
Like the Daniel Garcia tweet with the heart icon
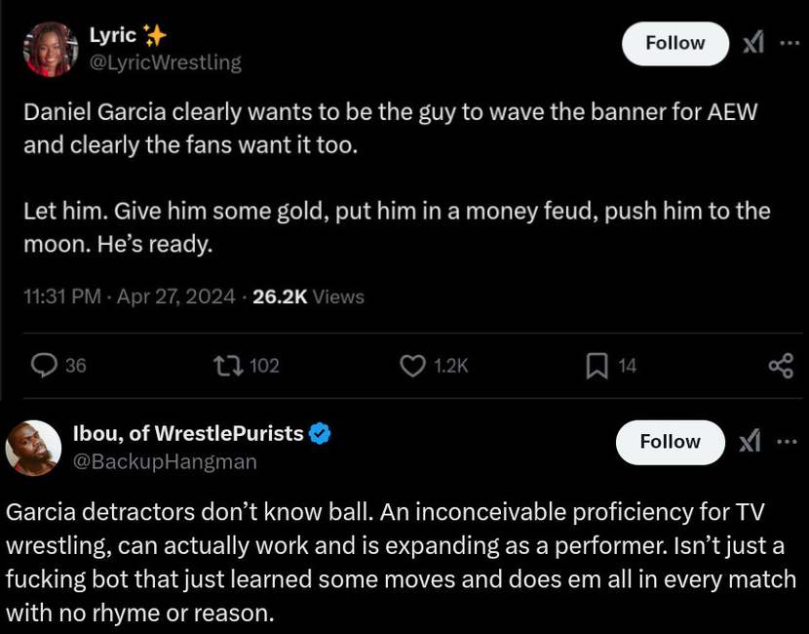click(x=414, y=365)
